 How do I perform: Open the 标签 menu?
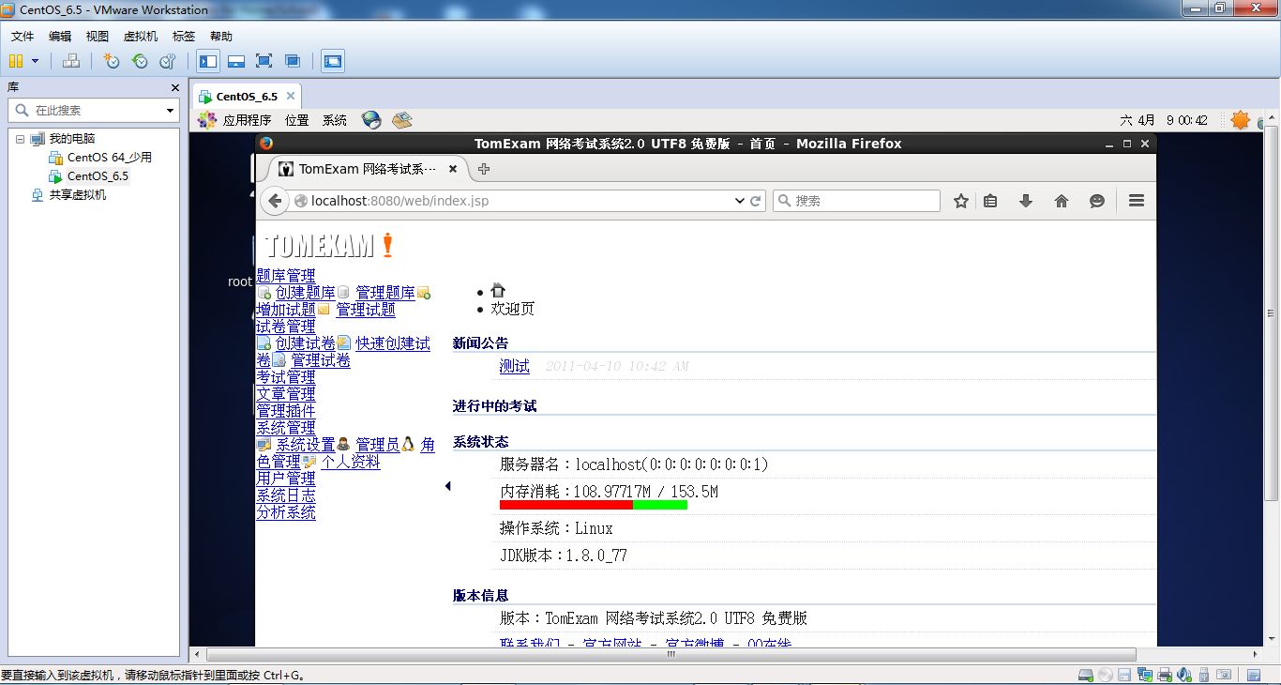[x=184, y=37]
